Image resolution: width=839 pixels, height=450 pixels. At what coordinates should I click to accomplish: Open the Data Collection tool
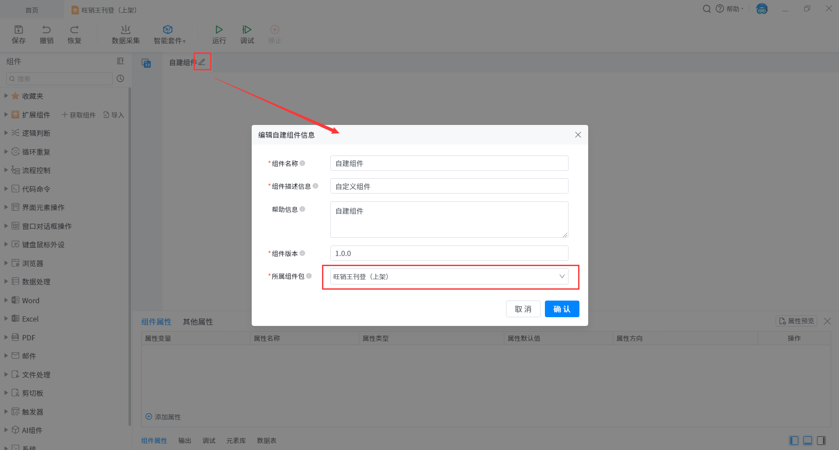pyautogui.click(x=125, y=34)
